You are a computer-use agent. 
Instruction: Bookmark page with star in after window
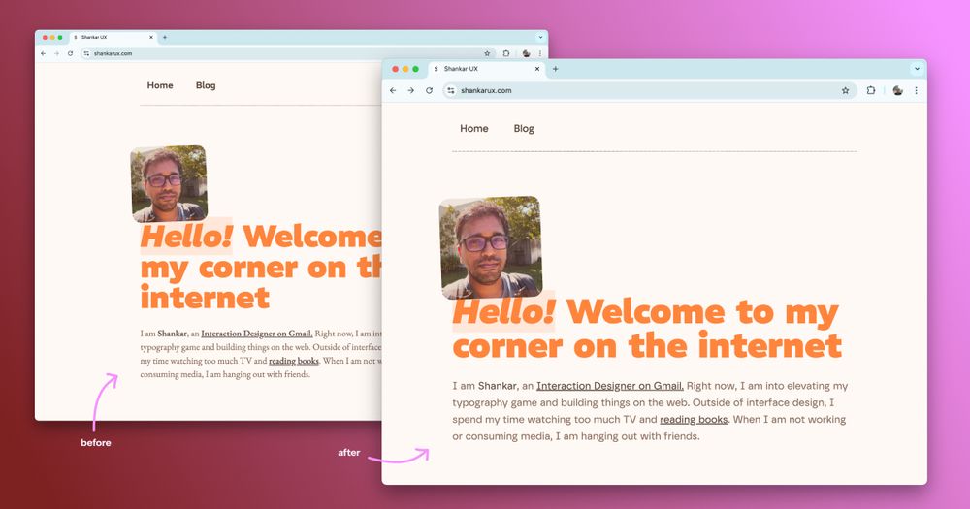tap(845, 90)
